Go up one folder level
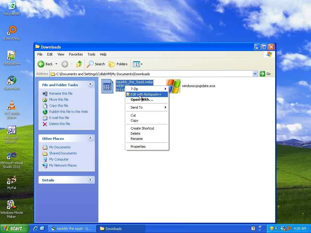The width and height of the screenshot is (311, 233). 79,64
